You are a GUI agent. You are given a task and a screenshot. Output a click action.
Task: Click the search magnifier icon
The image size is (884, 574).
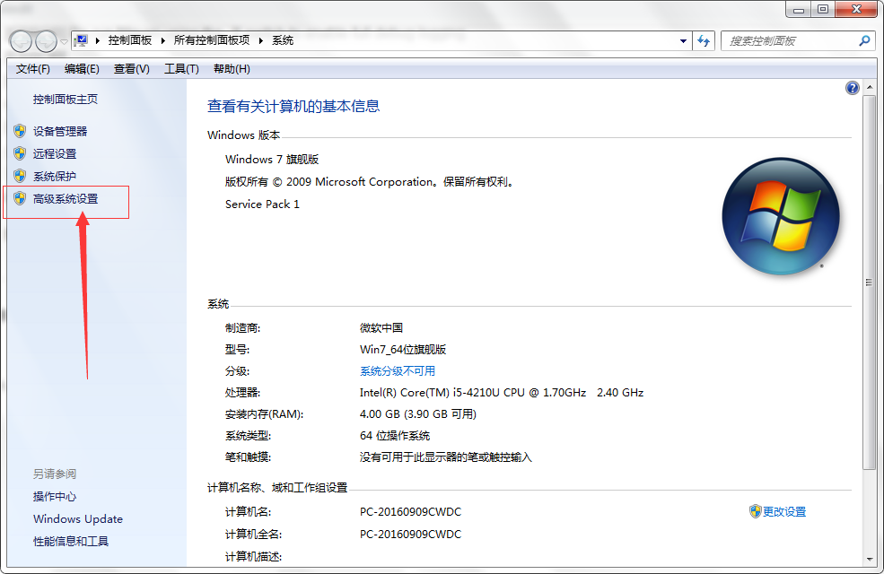[862, 40]
